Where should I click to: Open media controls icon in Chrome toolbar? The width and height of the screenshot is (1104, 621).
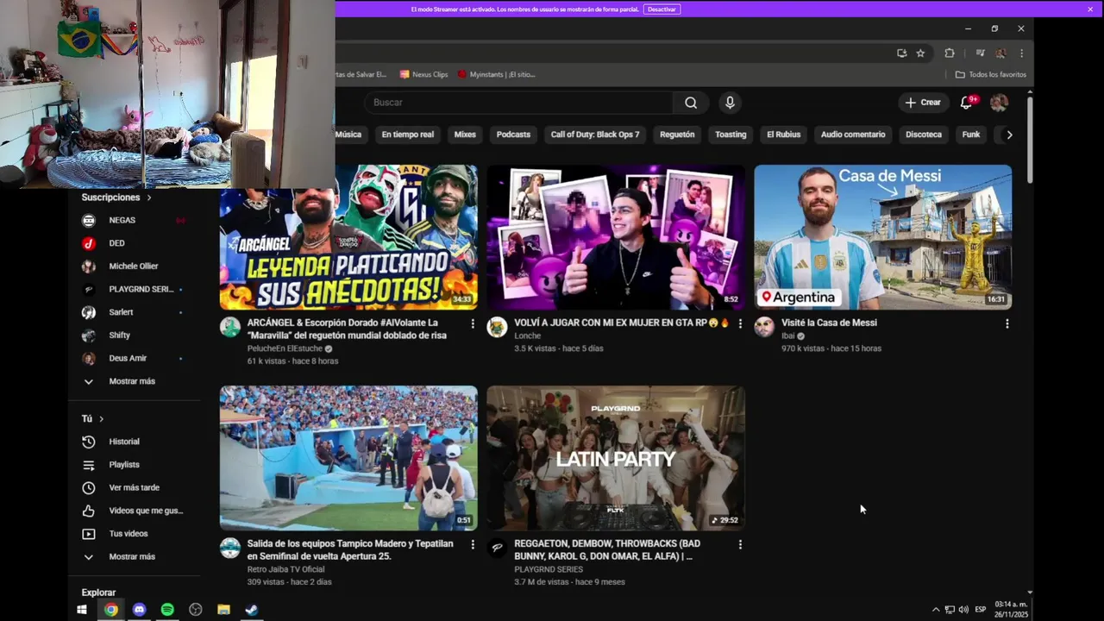(x=980, y=53)
